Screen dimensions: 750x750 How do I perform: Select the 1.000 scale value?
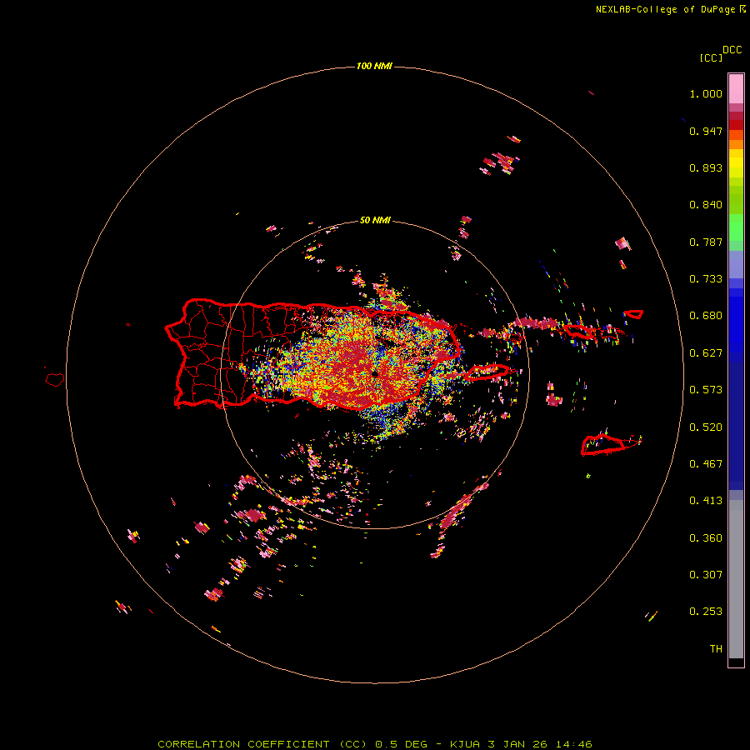point(706,93)
